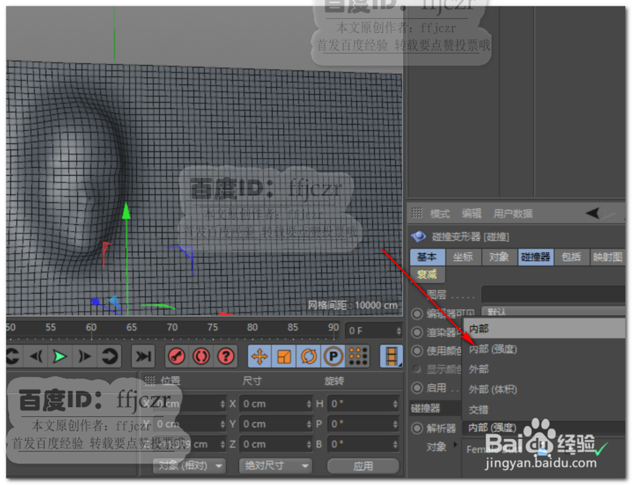Open the 用户数据 menu
This screenshot has width=632, height=485.
coord(513,213)
